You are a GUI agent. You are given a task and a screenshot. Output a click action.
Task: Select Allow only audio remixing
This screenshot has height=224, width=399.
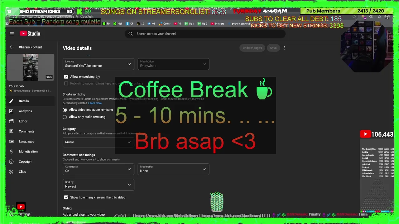pos(65,117)
